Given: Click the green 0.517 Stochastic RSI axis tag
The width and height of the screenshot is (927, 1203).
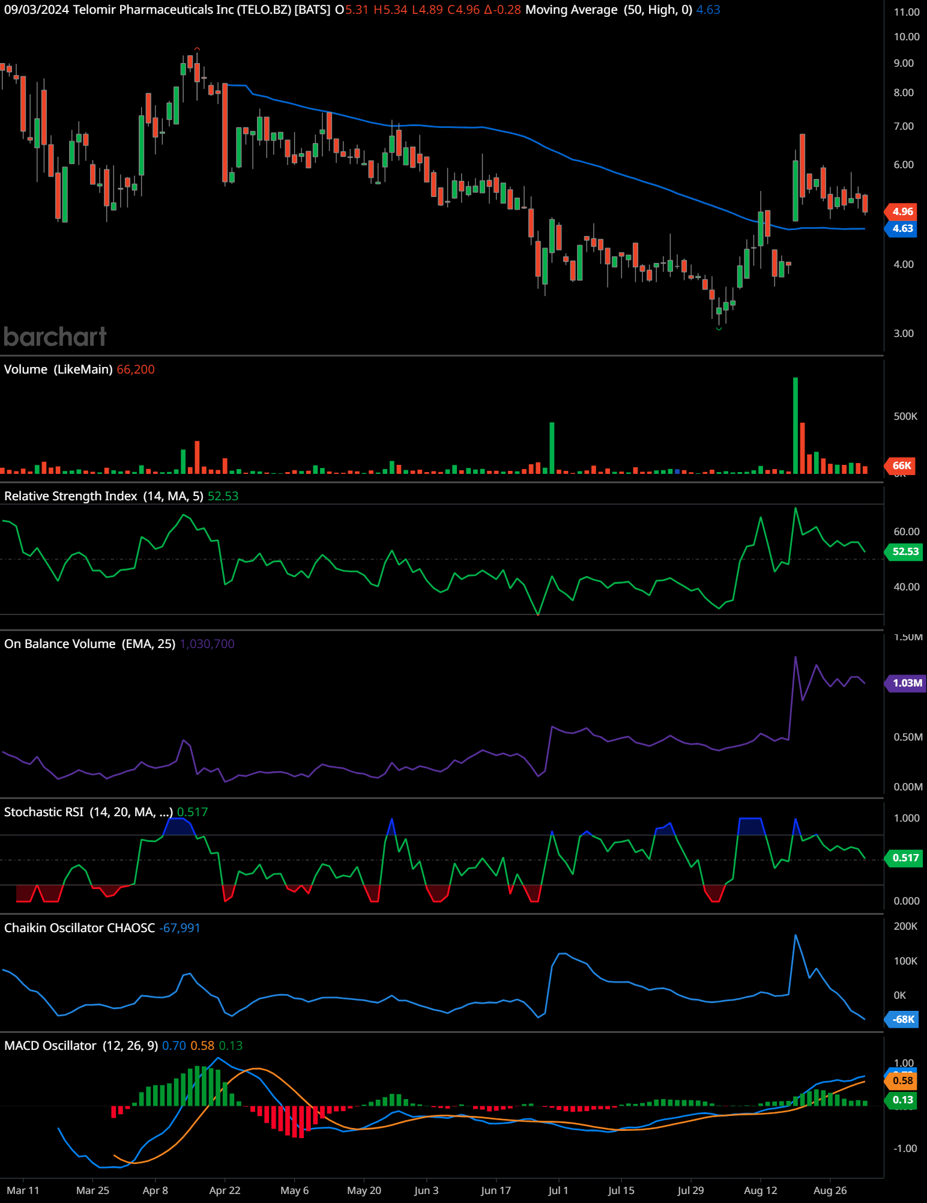Looking at the screenshot, I should tap(904, 858).
